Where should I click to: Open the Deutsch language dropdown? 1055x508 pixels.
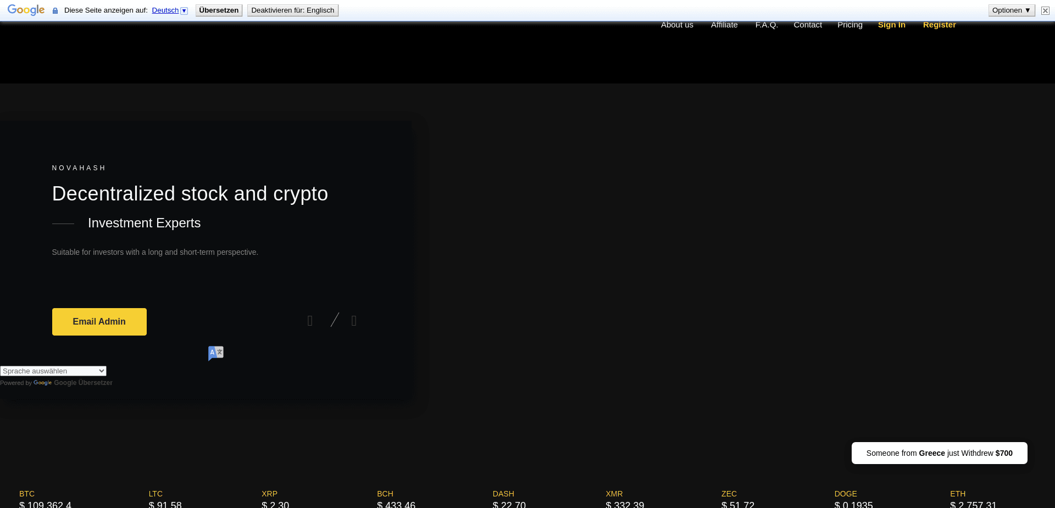(169, 10)
